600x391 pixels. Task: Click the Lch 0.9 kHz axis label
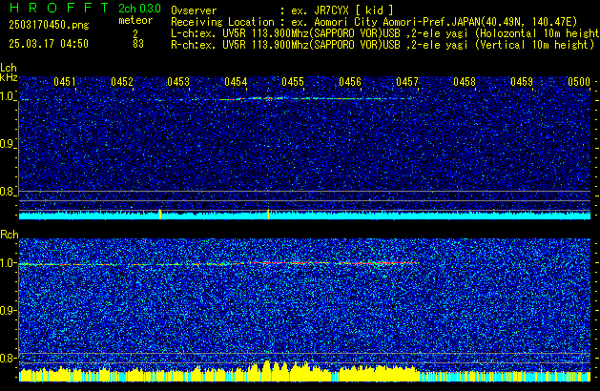click(8, 144)
